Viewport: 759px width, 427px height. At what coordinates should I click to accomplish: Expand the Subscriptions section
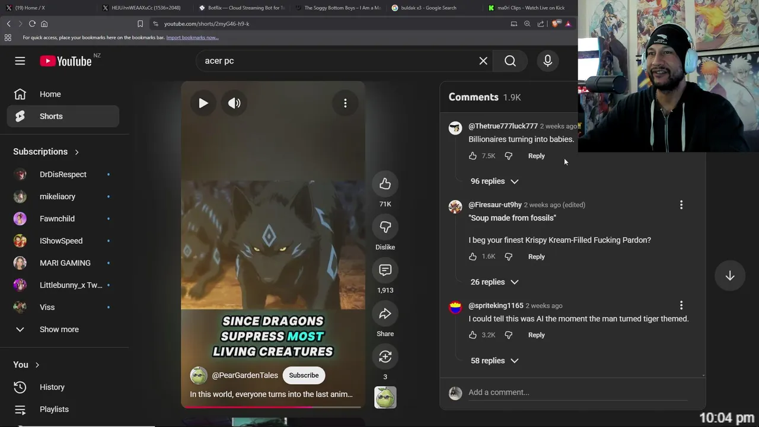pos(46,152)
